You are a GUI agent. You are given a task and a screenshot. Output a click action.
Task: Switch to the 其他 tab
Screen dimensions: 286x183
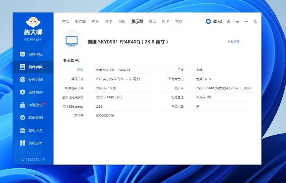coord(179,21)
